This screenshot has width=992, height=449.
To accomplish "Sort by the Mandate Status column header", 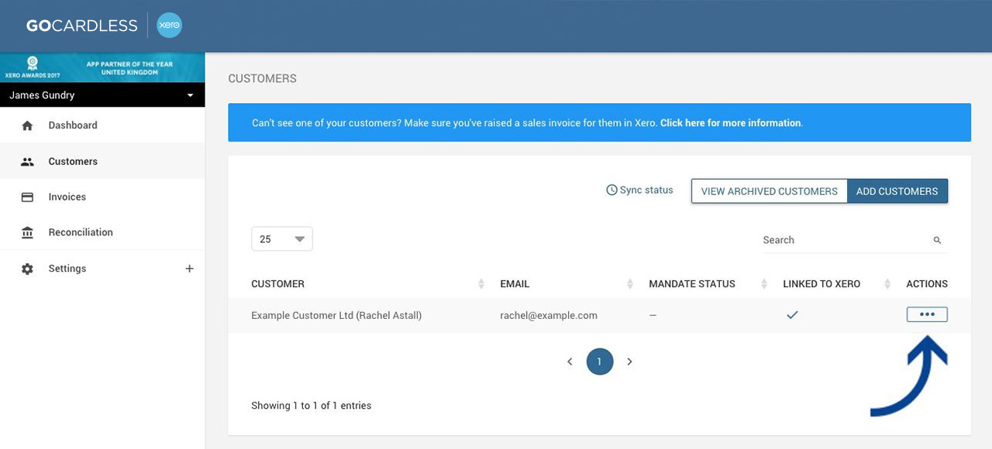I will 692,284.
